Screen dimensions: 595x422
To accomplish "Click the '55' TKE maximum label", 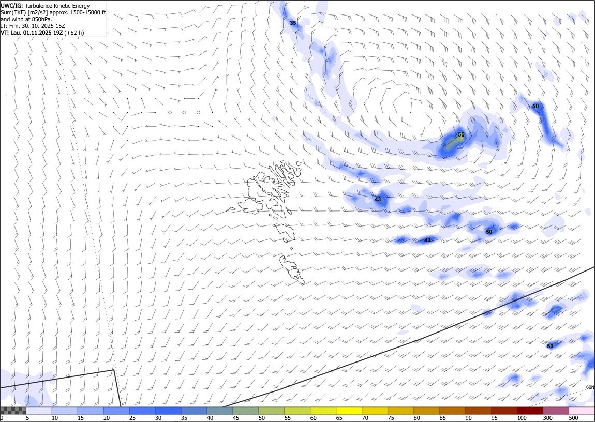I will pos(461,134).
